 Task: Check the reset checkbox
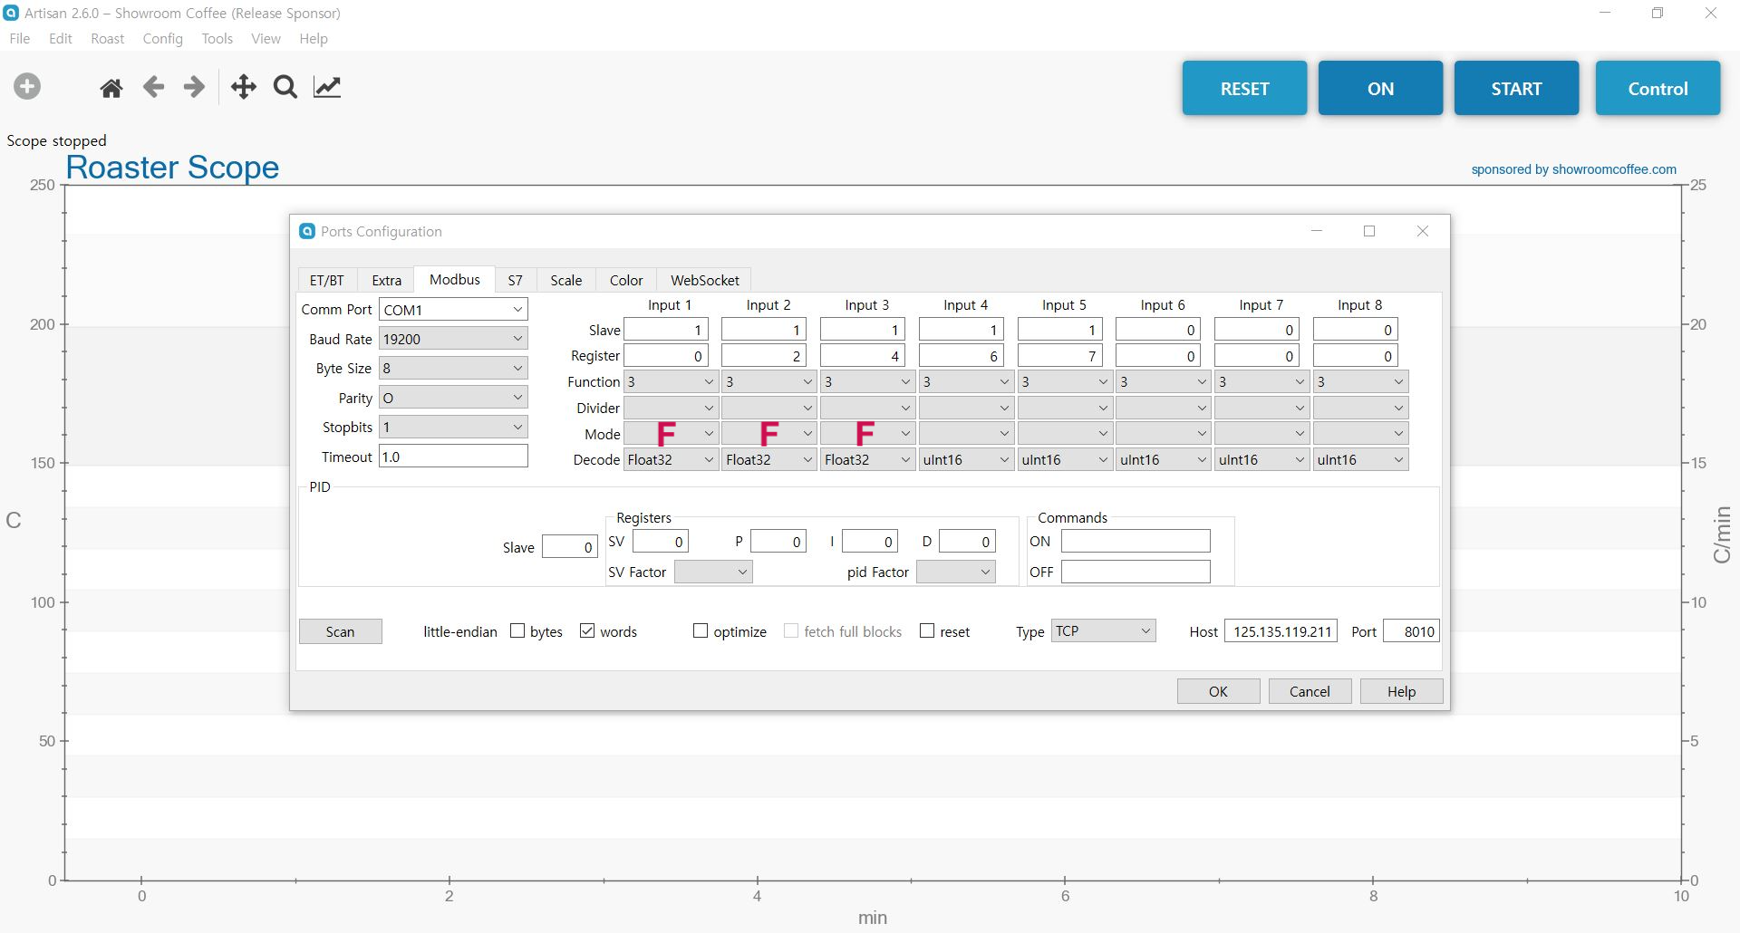pyautogui.click(x=928, y=630)
